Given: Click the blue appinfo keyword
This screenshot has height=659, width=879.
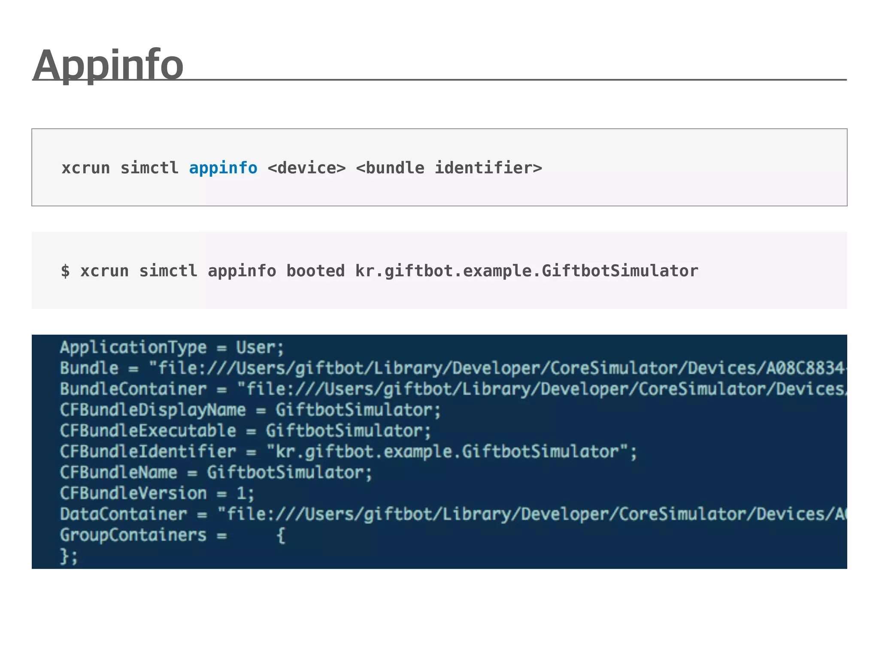Looking at the screenshot, I should click(x=223, y=168).
